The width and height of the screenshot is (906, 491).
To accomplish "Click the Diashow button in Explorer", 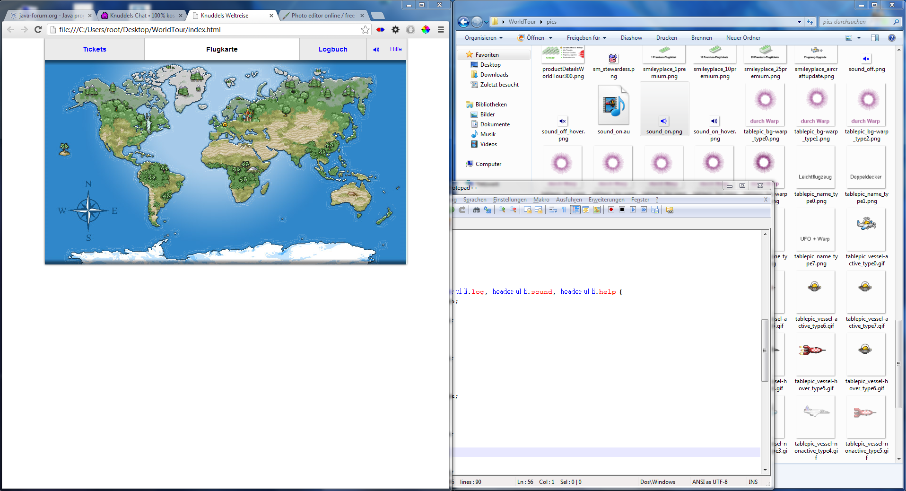I will pos(631,38).
